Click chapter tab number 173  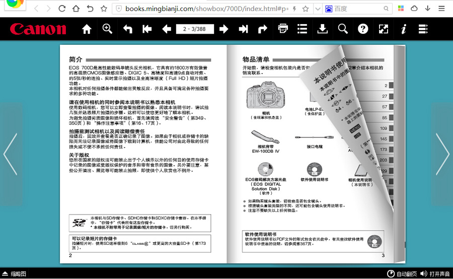click(384, 150)
